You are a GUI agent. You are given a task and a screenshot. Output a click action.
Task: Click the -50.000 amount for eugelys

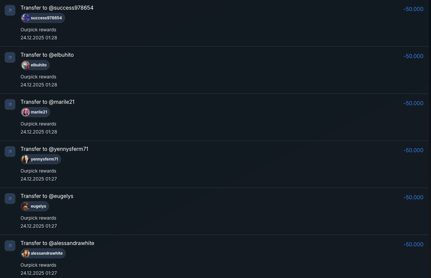(x=413, y=198)
